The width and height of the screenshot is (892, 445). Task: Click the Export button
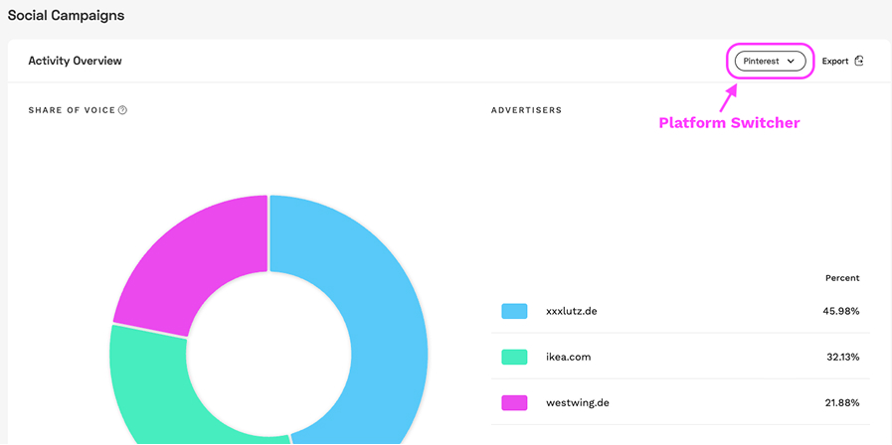coord(842,61)
